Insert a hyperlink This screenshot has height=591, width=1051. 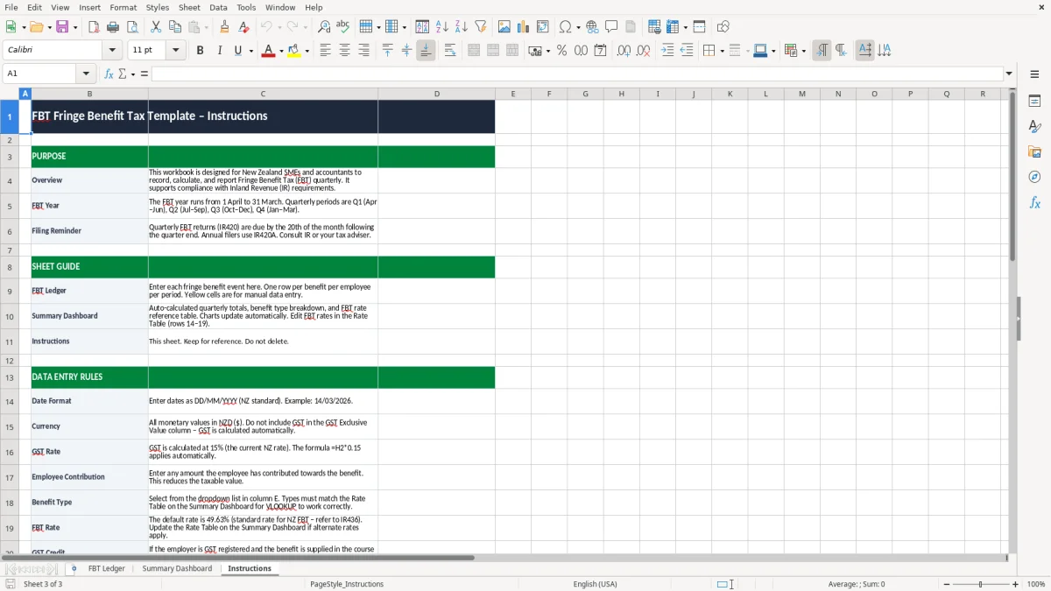[x=593, y=27]
